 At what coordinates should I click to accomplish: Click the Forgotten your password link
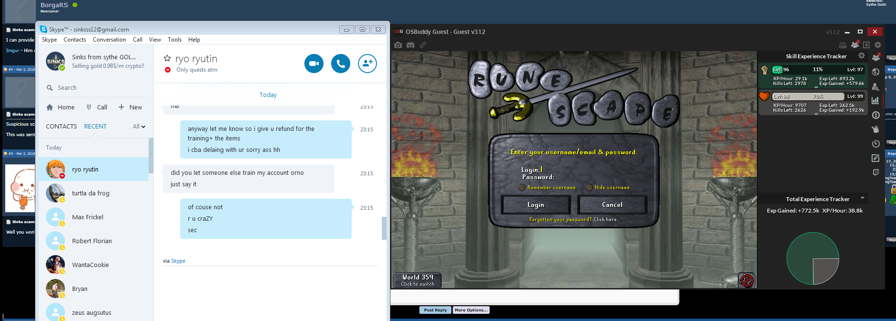point(573,220)
